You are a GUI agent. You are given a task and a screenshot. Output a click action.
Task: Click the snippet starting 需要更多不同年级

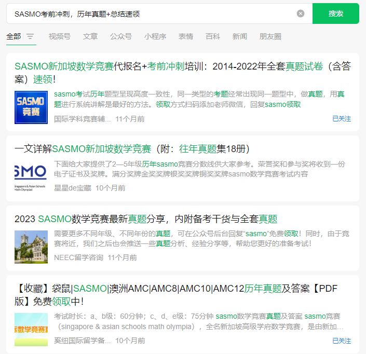[201, 238]
